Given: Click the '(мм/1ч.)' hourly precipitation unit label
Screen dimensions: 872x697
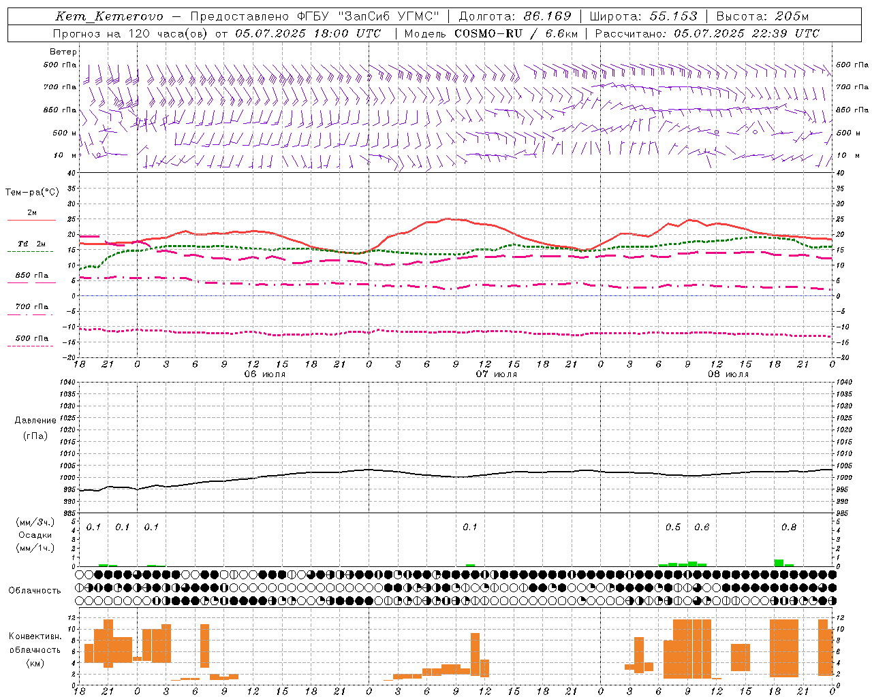Looking at the screenshot, I should tap(34, 548).
